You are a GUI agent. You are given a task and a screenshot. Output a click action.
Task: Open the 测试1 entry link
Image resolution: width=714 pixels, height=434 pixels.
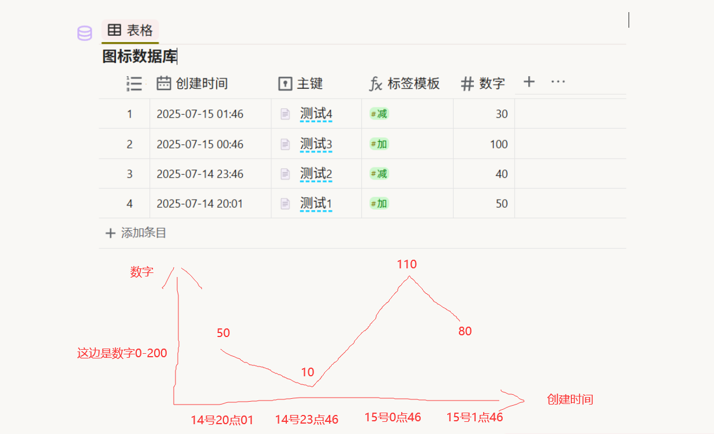pyautogui.click(x=316, y=203)
